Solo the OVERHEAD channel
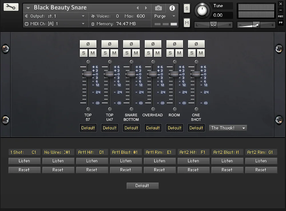This screenshot has width=286, height=211. [x=148, y=53]
